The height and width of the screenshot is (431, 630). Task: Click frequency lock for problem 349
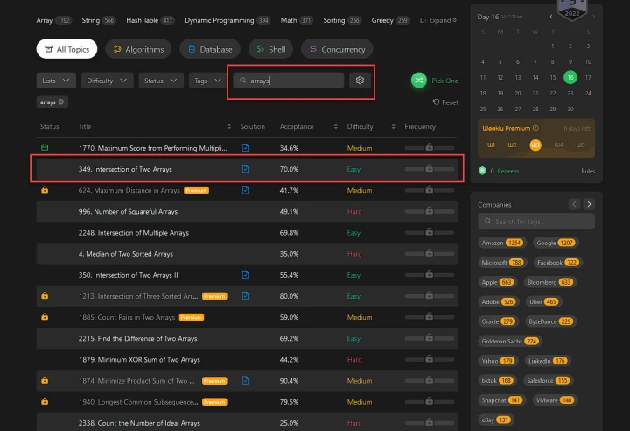point(429,168)
